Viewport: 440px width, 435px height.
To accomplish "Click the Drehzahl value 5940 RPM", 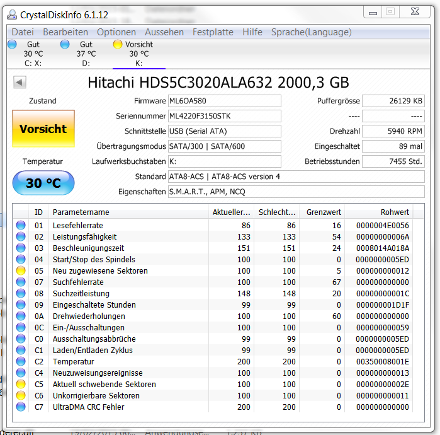I will pyautogui.click(x=393, y=131).
